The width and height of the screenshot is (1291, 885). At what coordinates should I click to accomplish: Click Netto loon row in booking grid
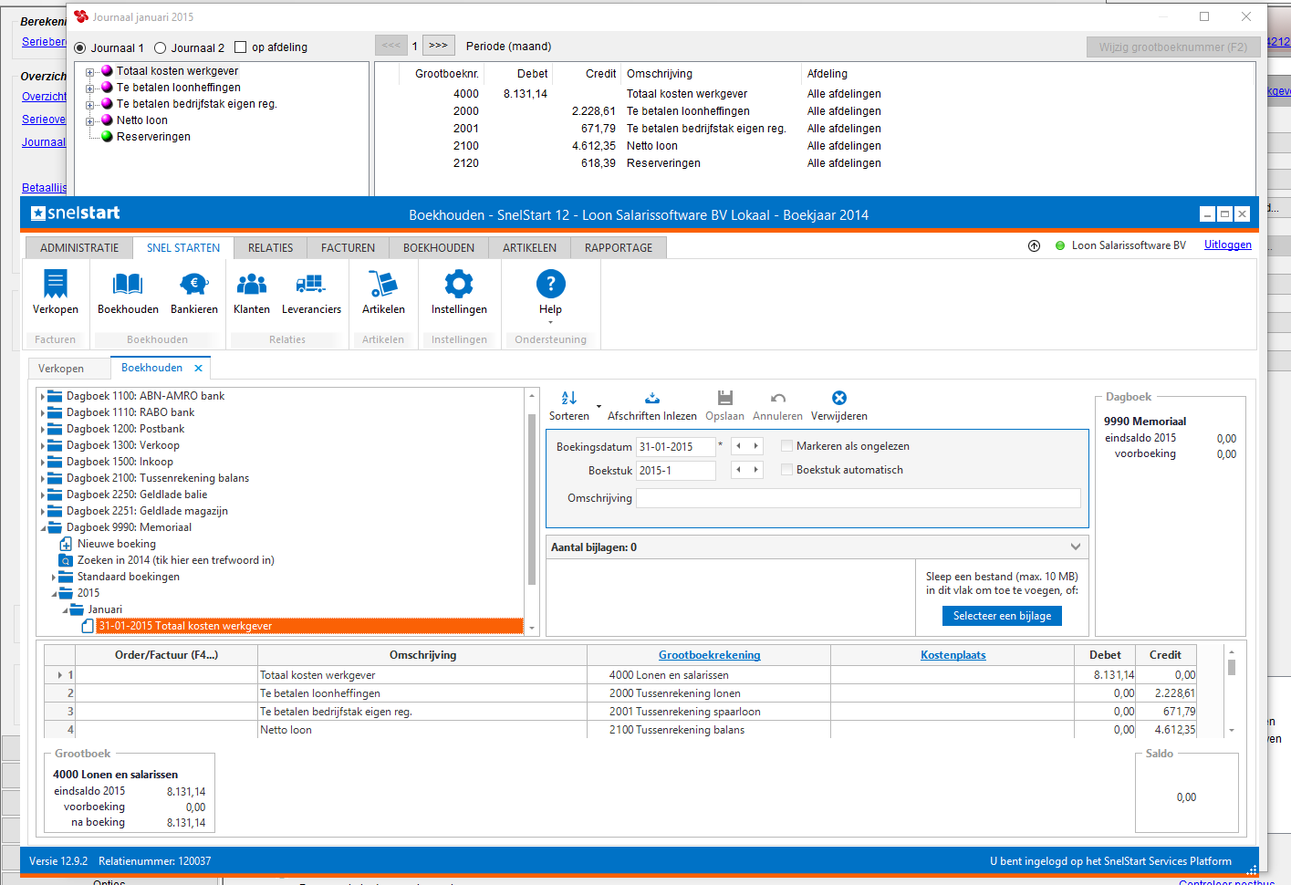coord(620,730)
